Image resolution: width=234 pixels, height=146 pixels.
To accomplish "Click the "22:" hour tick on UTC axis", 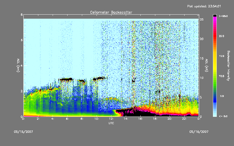I will [185, 119].
